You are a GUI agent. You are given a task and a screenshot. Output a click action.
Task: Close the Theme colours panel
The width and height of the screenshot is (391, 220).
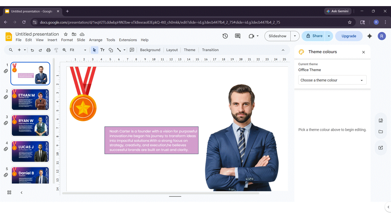coord(364,52)
